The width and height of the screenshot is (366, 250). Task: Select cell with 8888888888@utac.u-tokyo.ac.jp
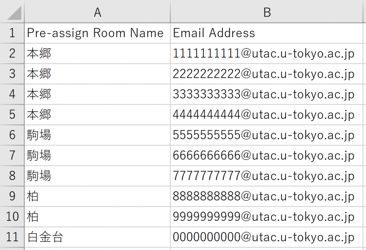coord(267,196)
